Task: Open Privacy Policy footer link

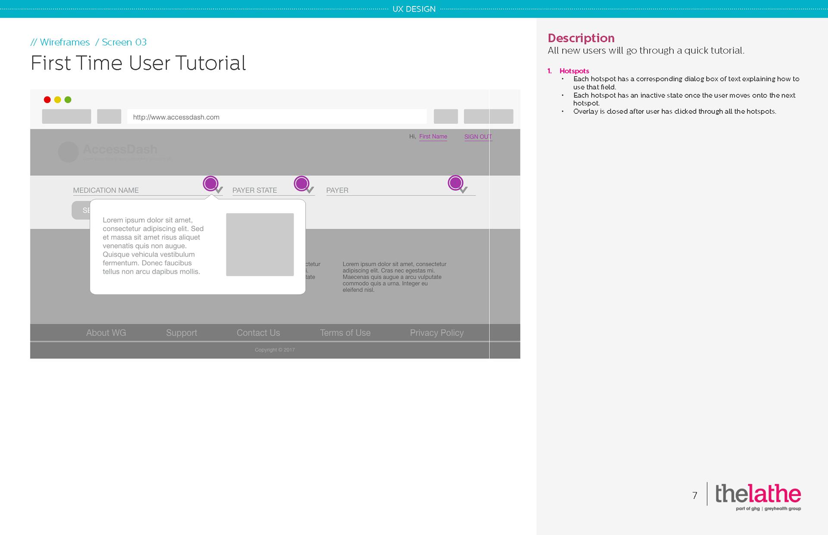Action: 437,333
